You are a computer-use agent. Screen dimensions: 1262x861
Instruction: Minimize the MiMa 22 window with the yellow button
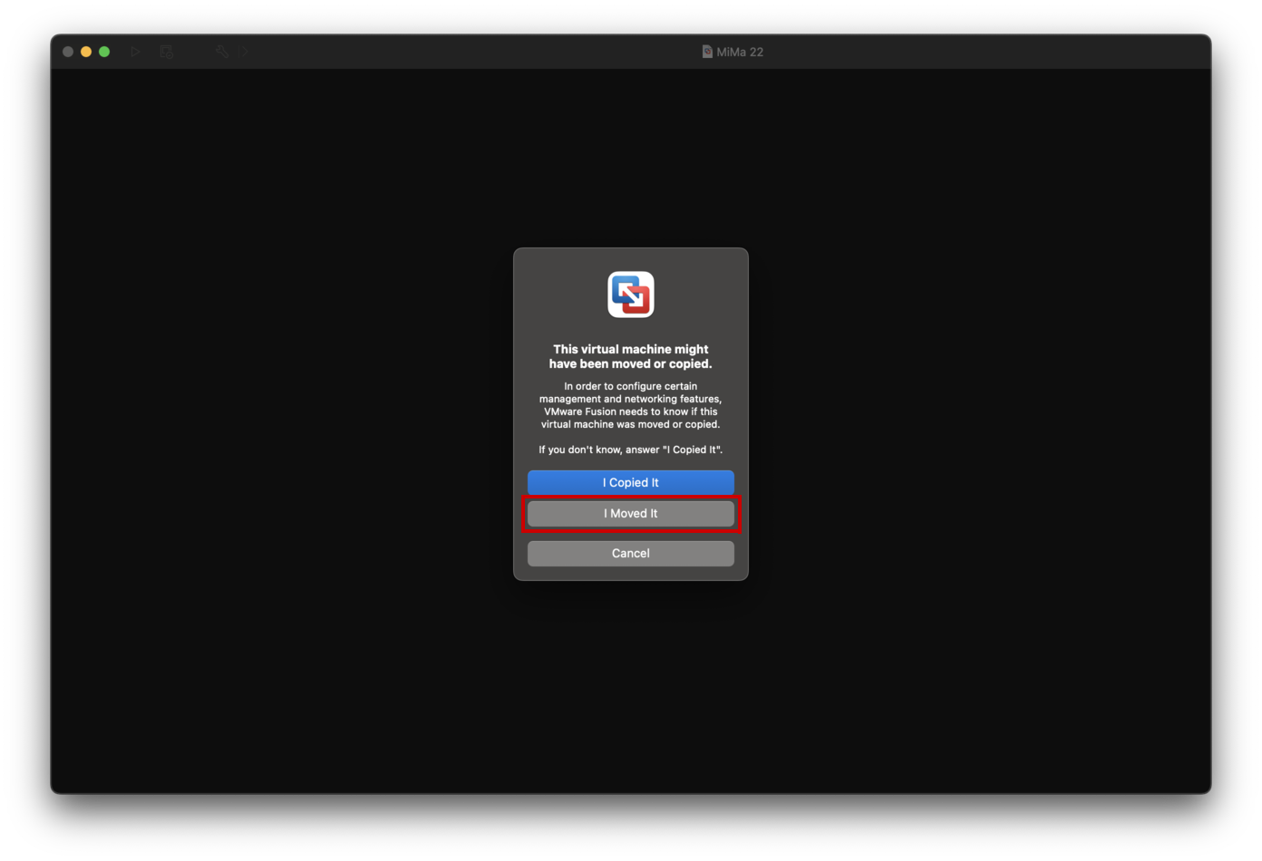pyautogui.click(x=86, y=52)
